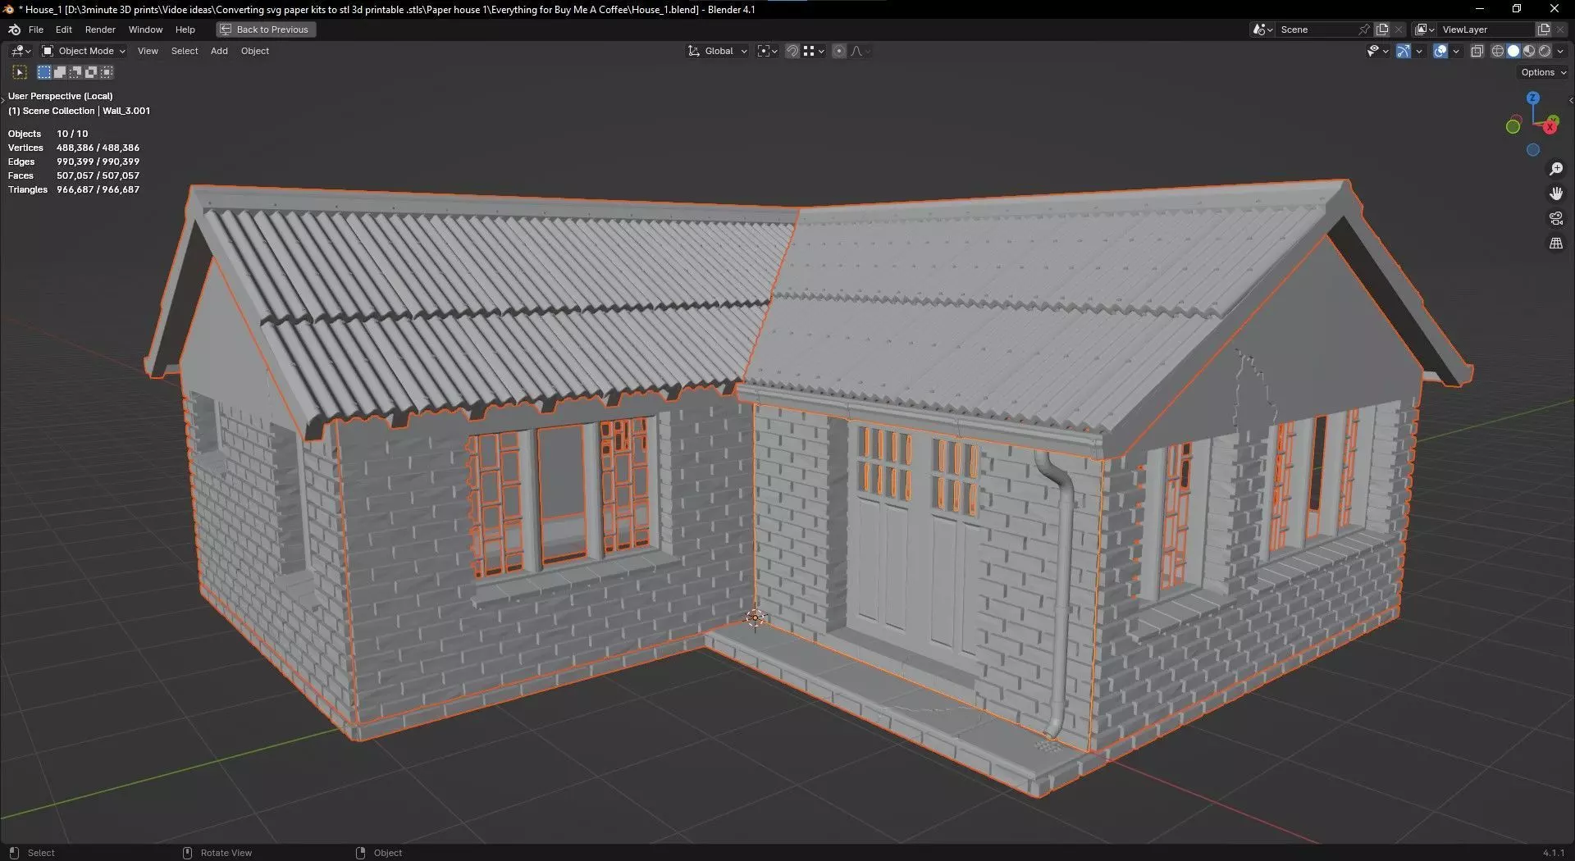Screen dimensions: 1575x861
Task: Expand the shading options arrow
Action: coord(1560,51)
